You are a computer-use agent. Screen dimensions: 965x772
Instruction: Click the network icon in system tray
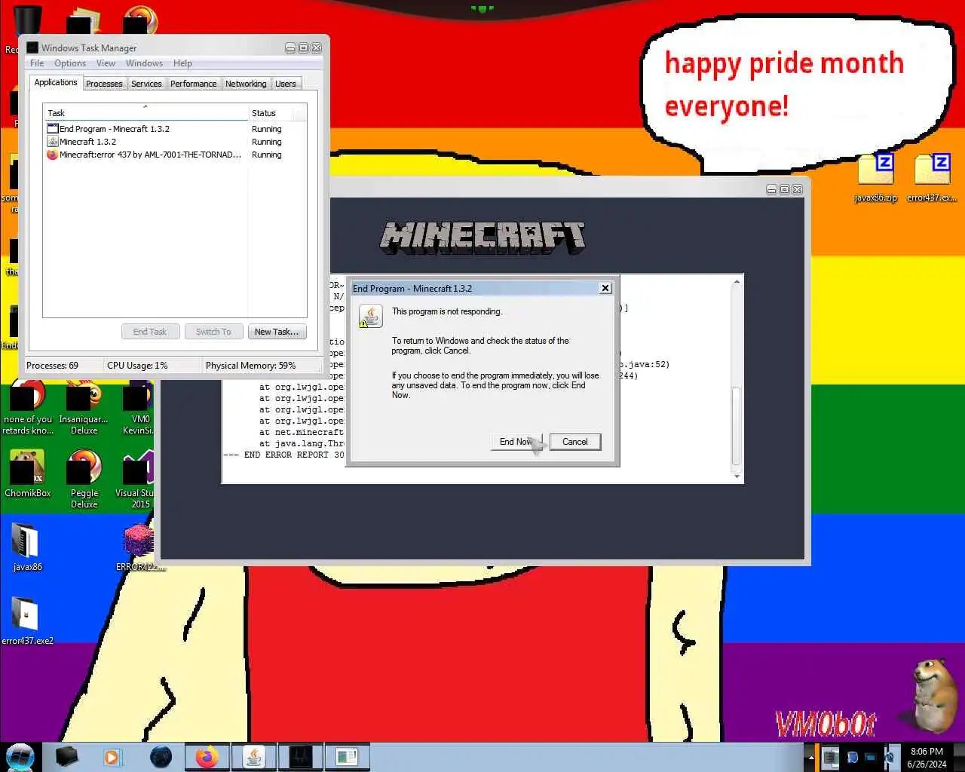pyautogui.click(x=870, y=757)
